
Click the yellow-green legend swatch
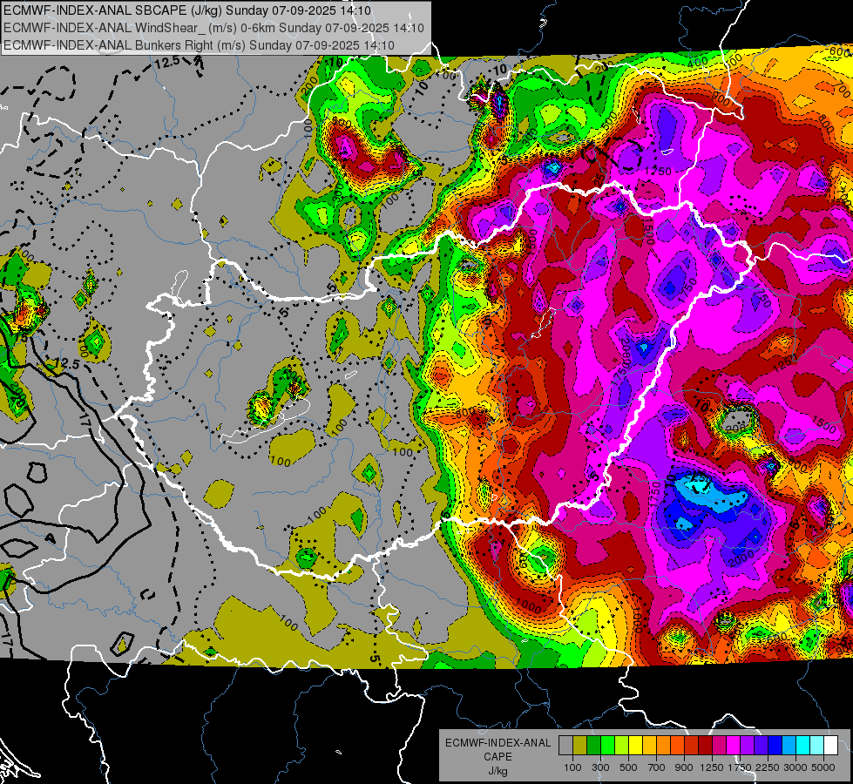pyautogui.click(x=622, y=745)
